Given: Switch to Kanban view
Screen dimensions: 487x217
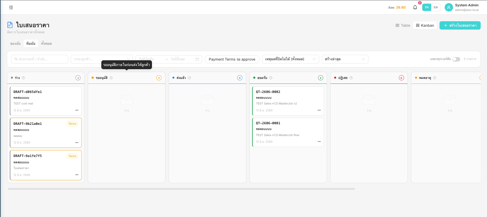Looking at the screenshot, I should (425, 26).
